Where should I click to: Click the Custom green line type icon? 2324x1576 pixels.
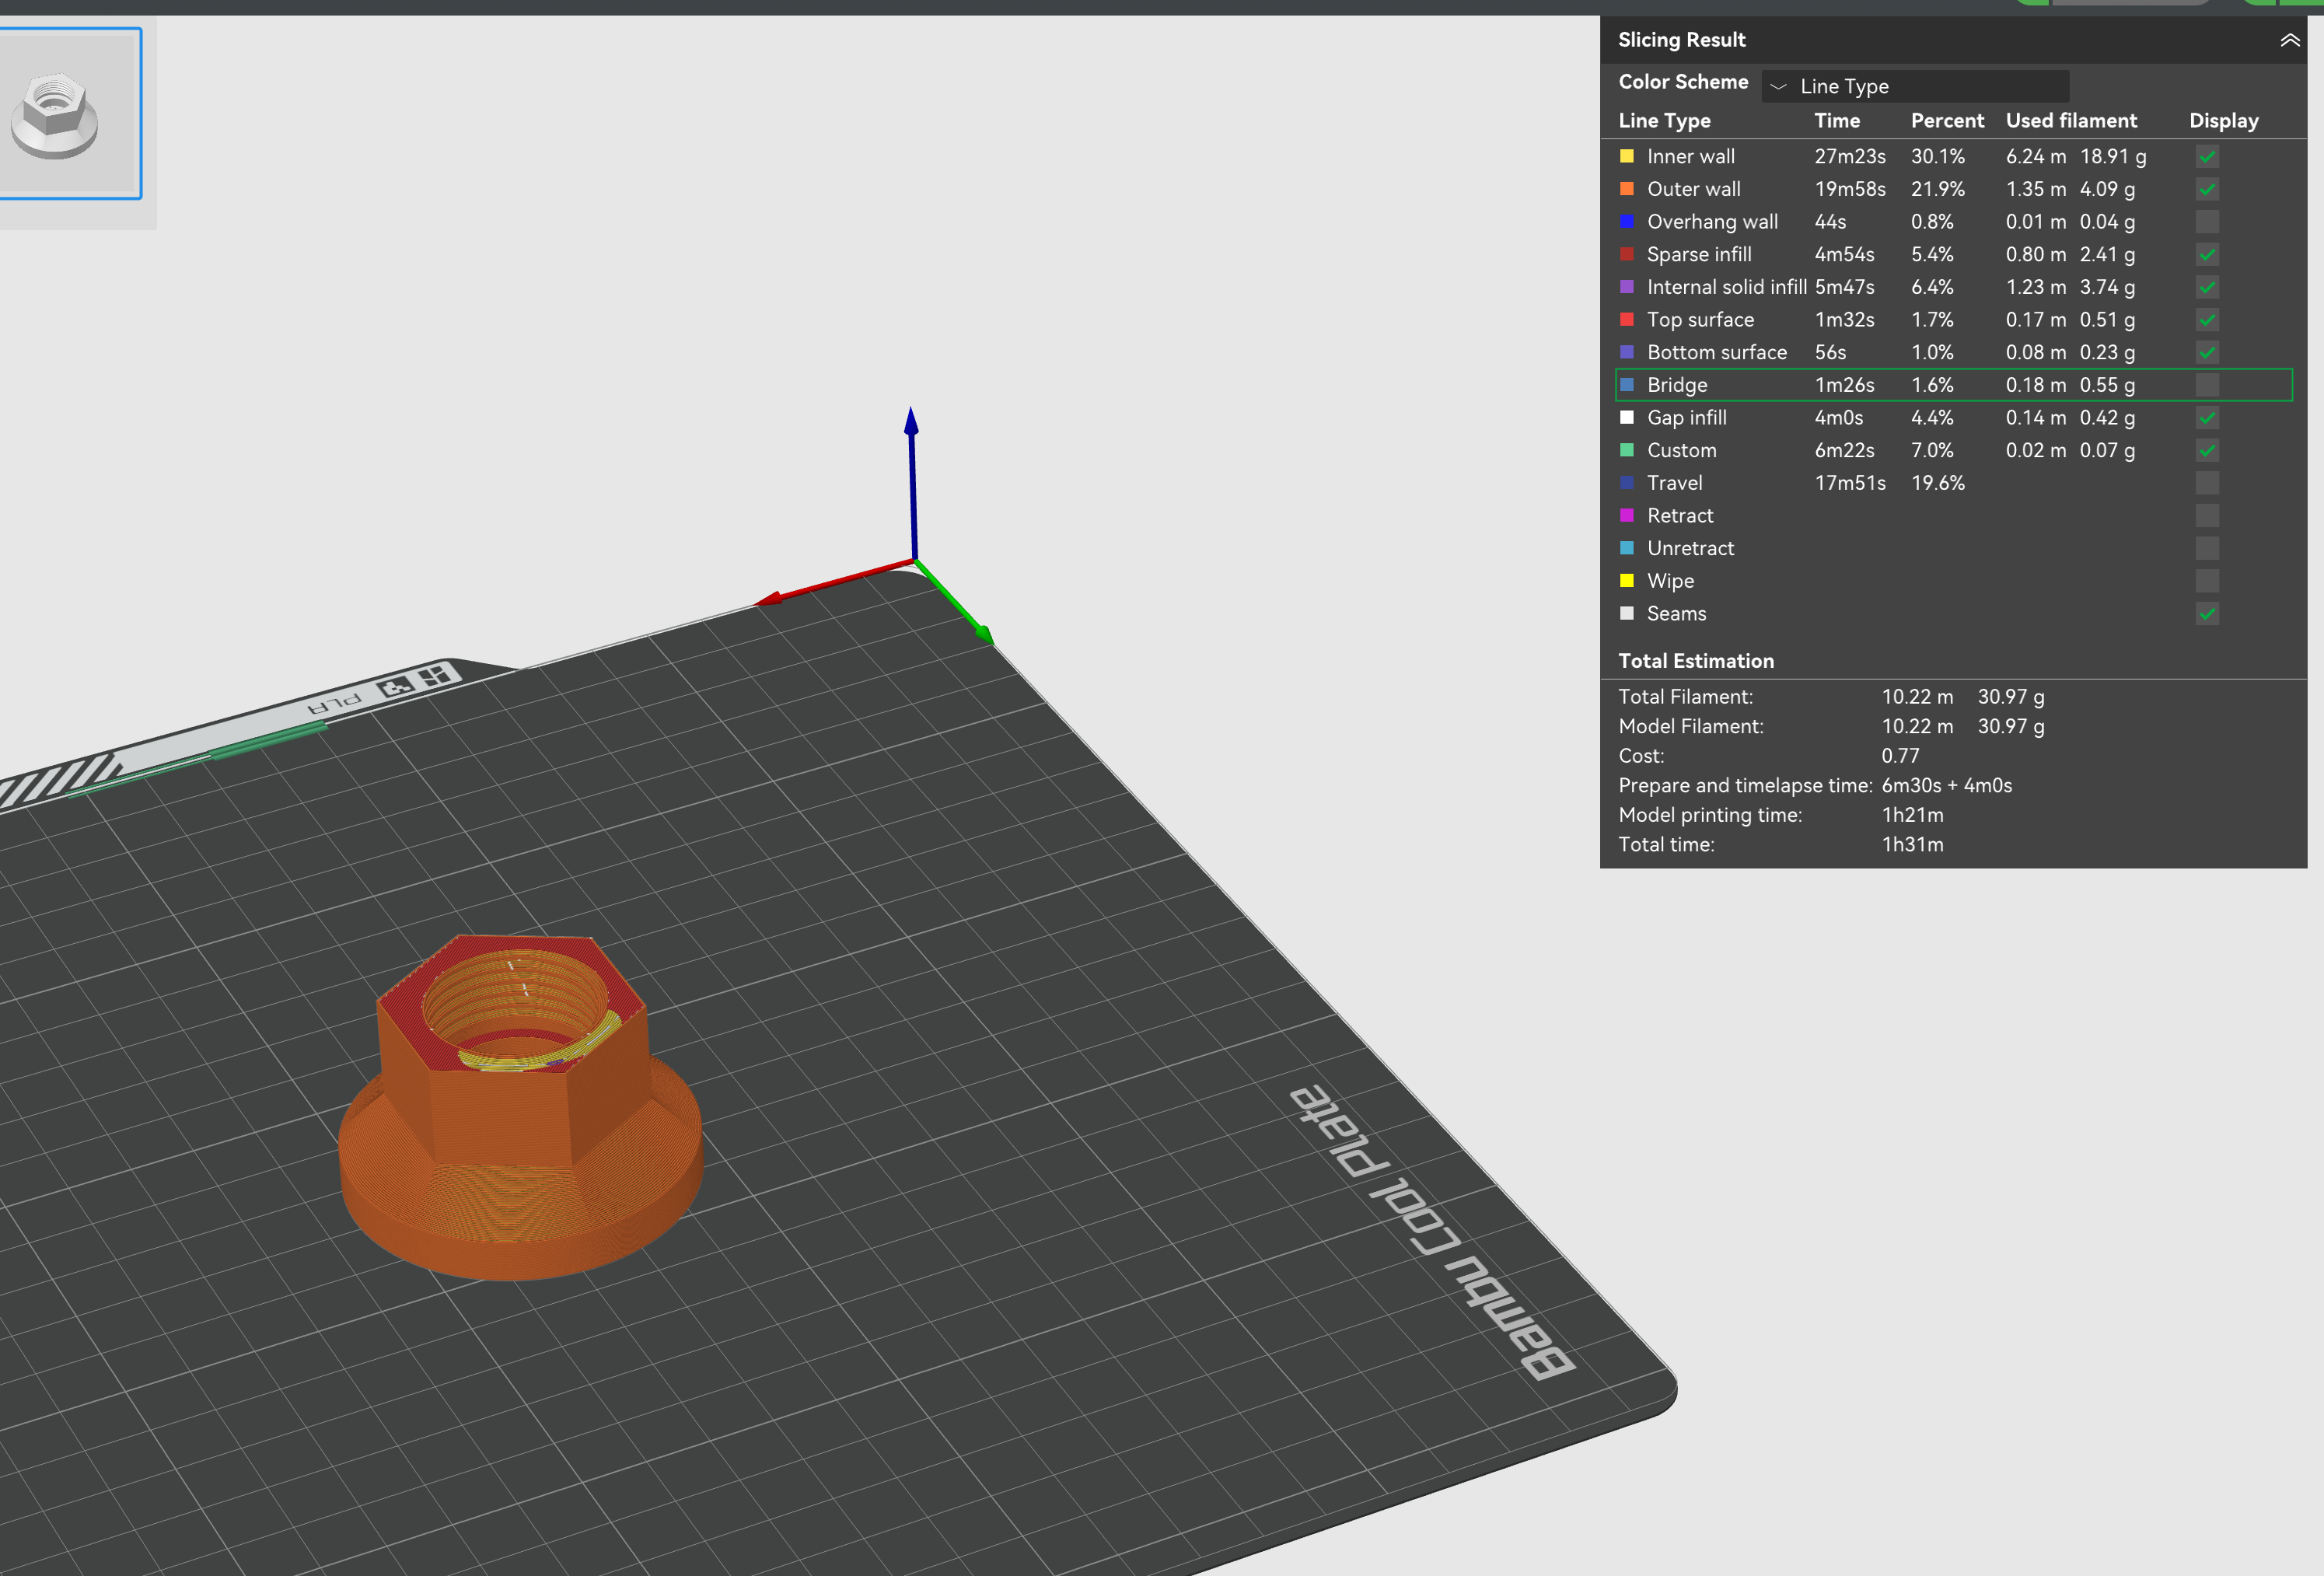coord(1627,450)
